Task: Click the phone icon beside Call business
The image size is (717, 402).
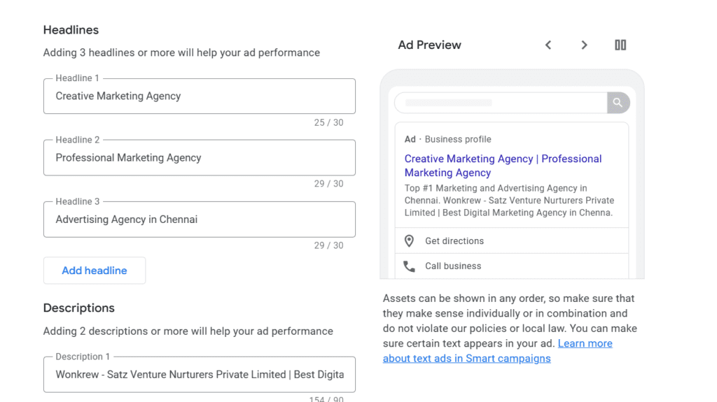Action: [410, 266]
